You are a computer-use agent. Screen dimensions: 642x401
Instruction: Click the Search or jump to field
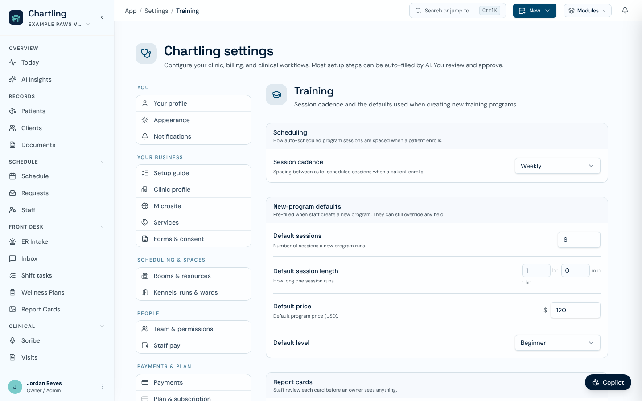[x=457, y=11]
